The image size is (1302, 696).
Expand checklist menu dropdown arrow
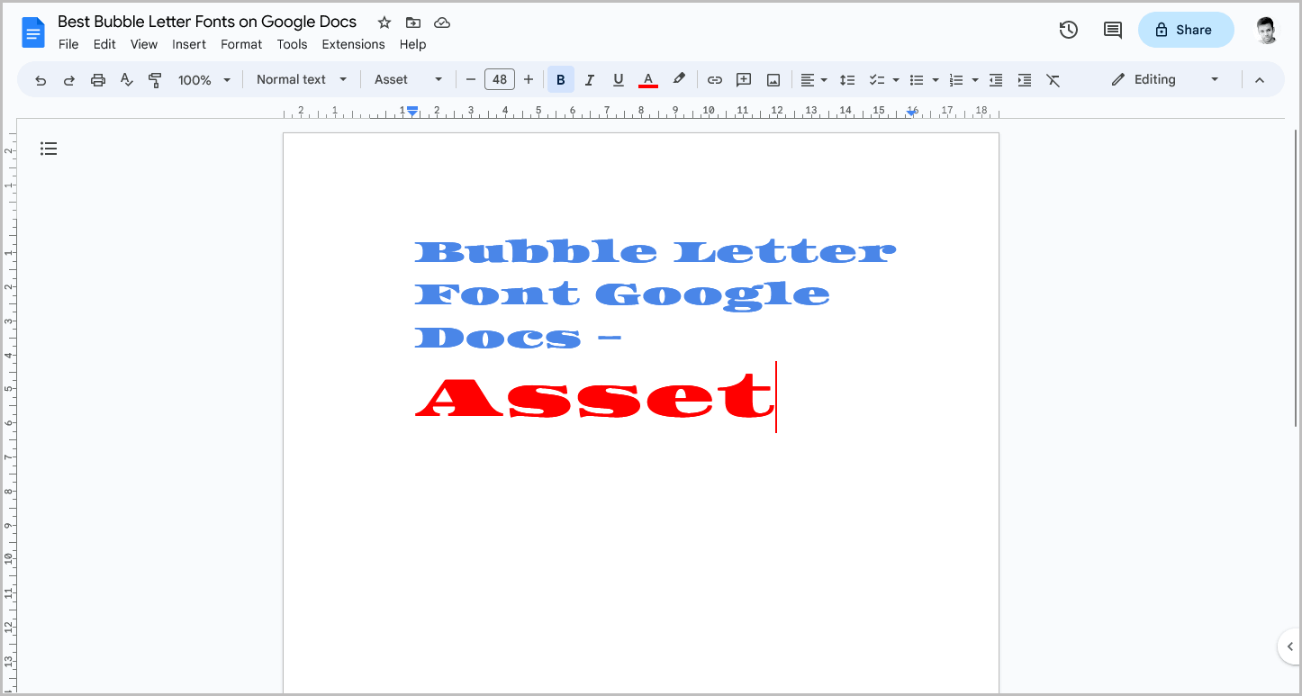[x=896, y=80]
